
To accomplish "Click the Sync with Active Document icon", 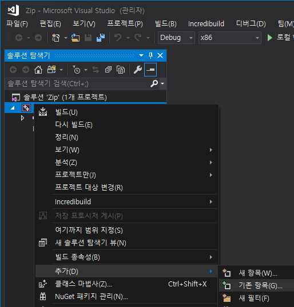I will 96,70.
